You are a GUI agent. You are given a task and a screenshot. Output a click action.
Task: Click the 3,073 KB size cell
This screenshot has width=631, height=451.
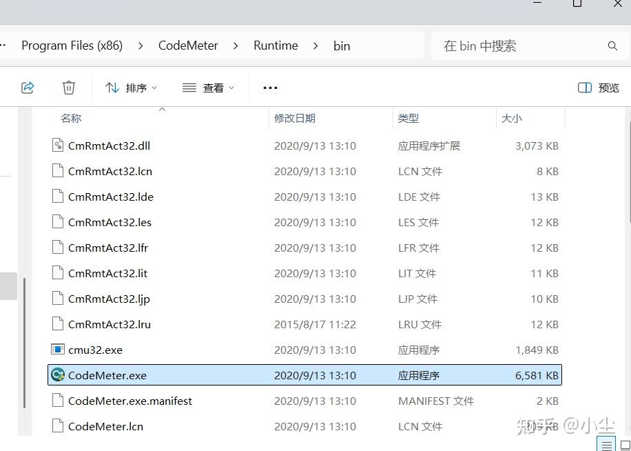537,146
